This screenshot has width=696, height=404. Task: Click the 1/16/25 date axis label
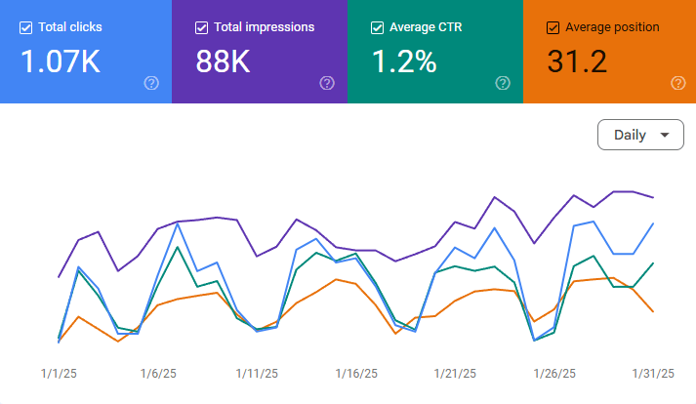pos(355,373)
